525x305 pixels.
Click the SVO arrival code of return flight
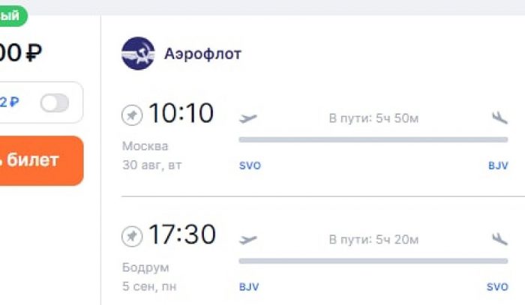[x=497, y=287]
